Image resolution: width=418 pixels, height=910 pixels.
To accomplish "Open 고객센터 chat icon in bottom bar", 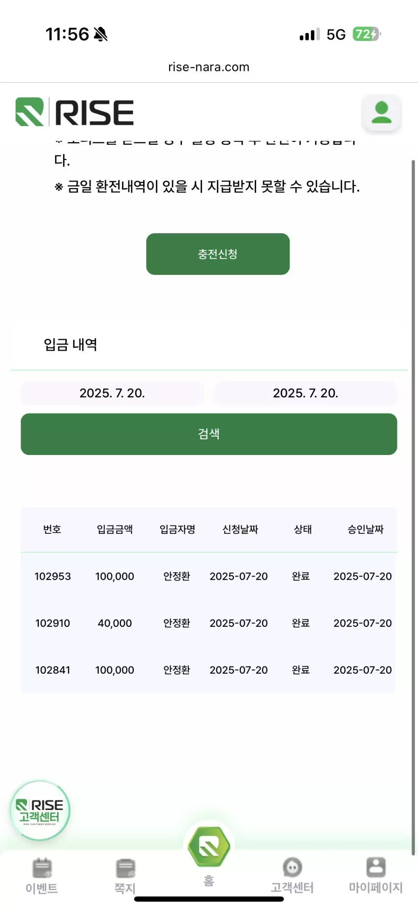I will point(292,867).
